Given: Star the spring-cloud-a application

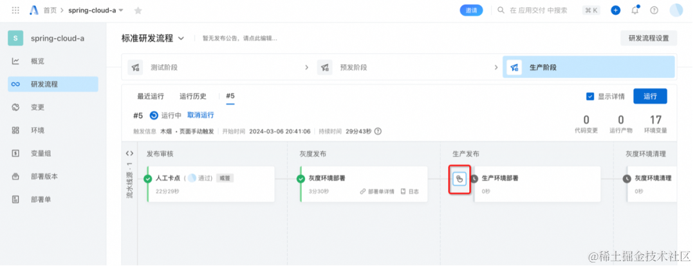Looking at the screenshot, I should pos(138,11).
